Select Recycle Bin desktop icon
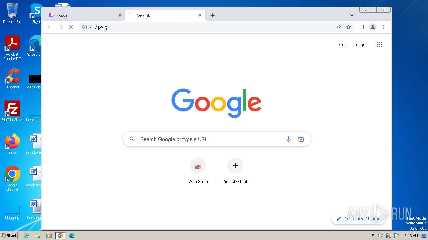The image size is (428, 240). [12, 13]
